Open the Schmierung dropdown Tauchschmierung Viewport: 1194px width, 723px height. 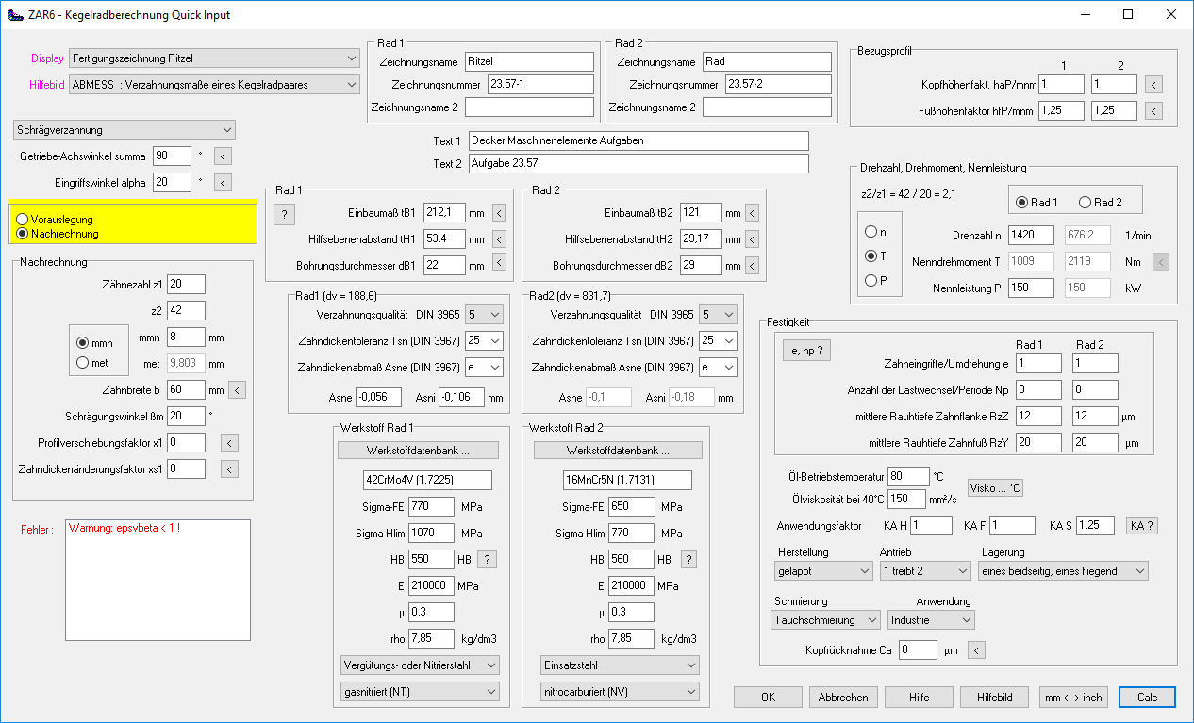[827, 619]
